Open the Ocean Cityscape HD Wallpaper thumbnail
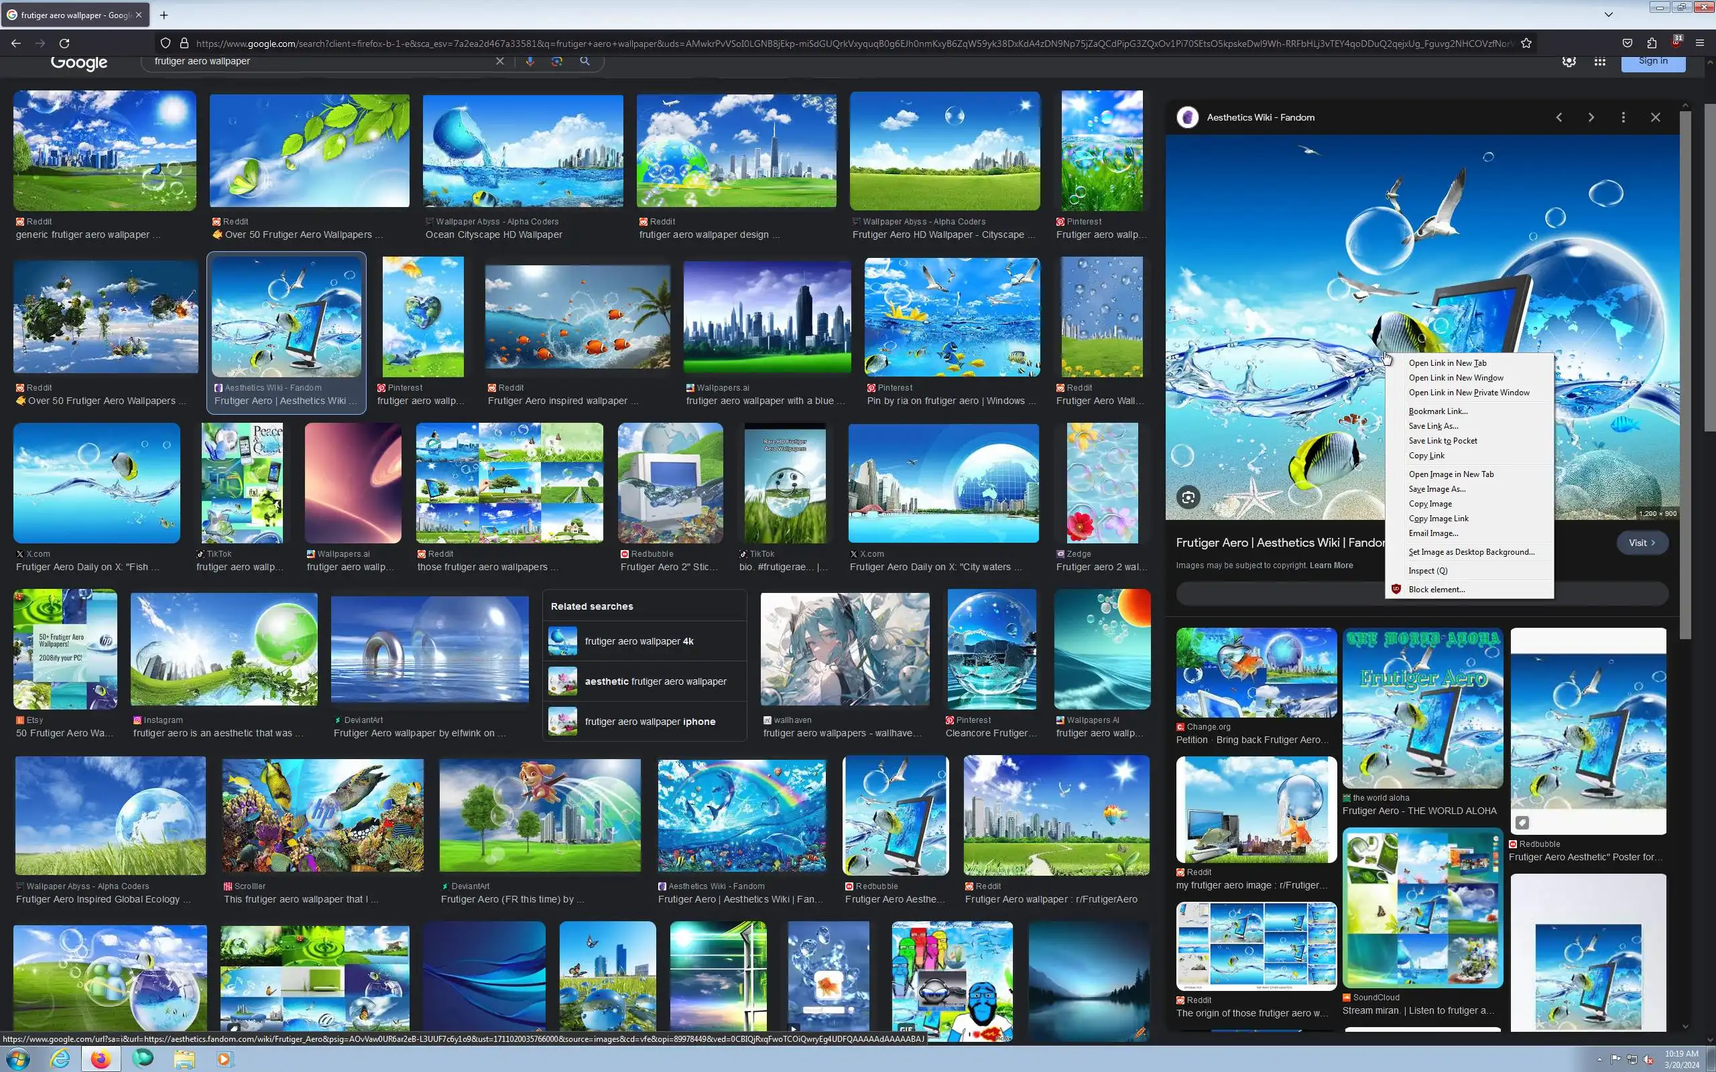This screenshot has width=1716, height=1072. click(x=523, y=151)
